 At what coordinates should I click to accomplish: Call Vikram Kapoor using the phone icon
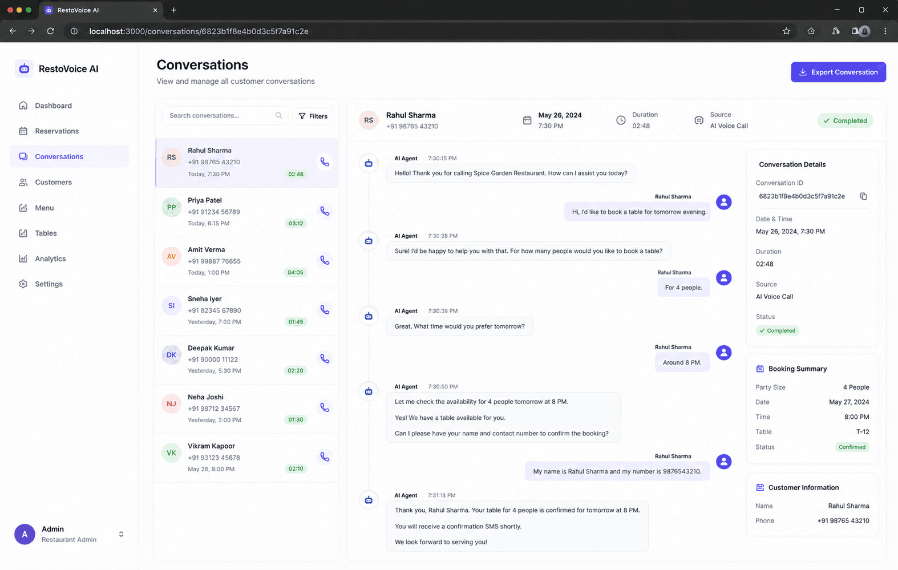click(325, 457)
